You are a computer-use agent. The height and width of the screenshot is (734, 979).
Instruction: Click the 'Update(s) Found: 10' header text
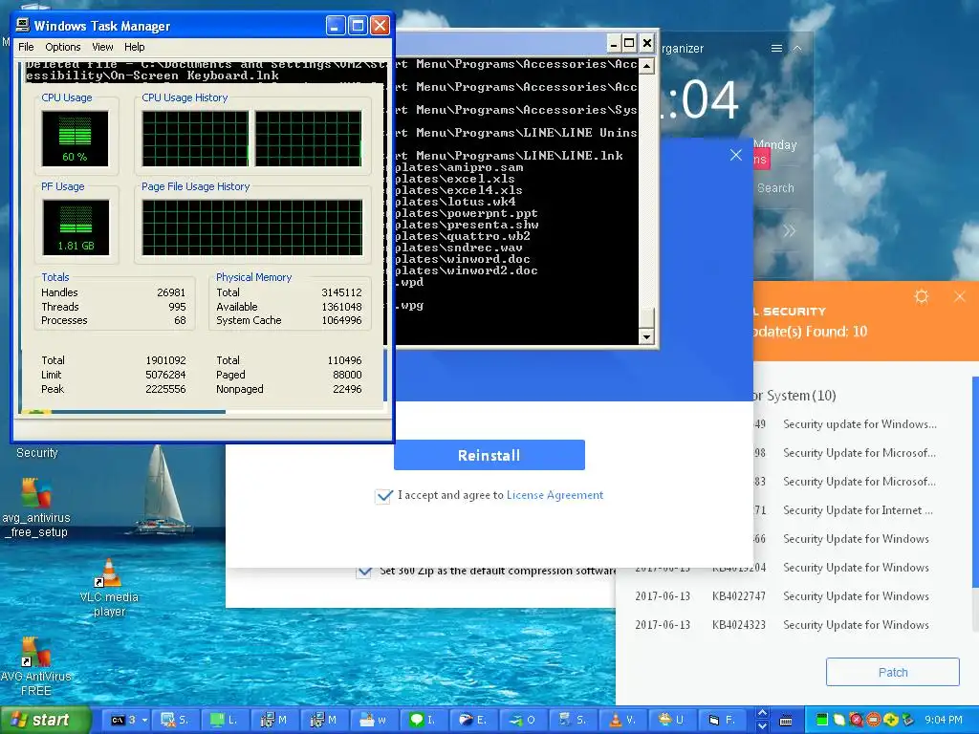[811, 332]
